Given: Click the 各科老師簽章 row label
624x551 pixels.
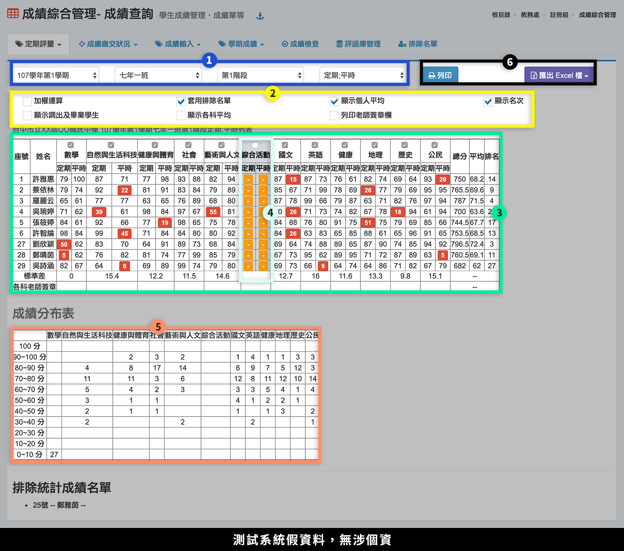Looking at the screenshot, I should (x=35, y=287).
